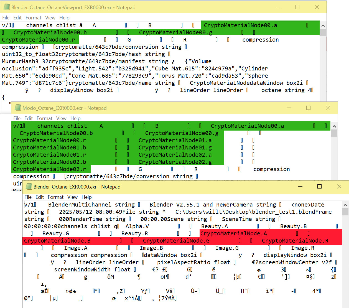Open View menu in Blender_Octane_OctaneViewport window
The width and height of the screenshot is (349, 308).
coord(50,18)
